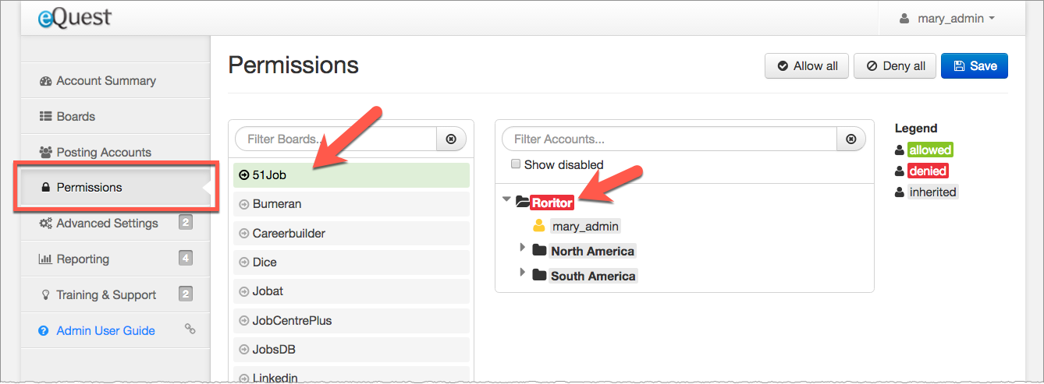Screen dimensions: 1044x384
Task: Save the permissions changes
Action: pos(975,66)
